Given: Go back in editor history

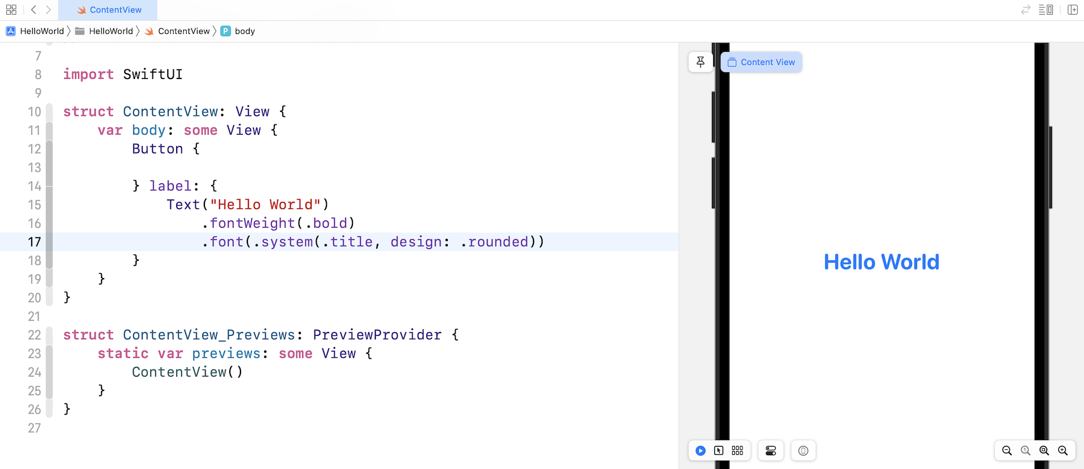Looking at the screenshot, I should (x=33, y=10).
